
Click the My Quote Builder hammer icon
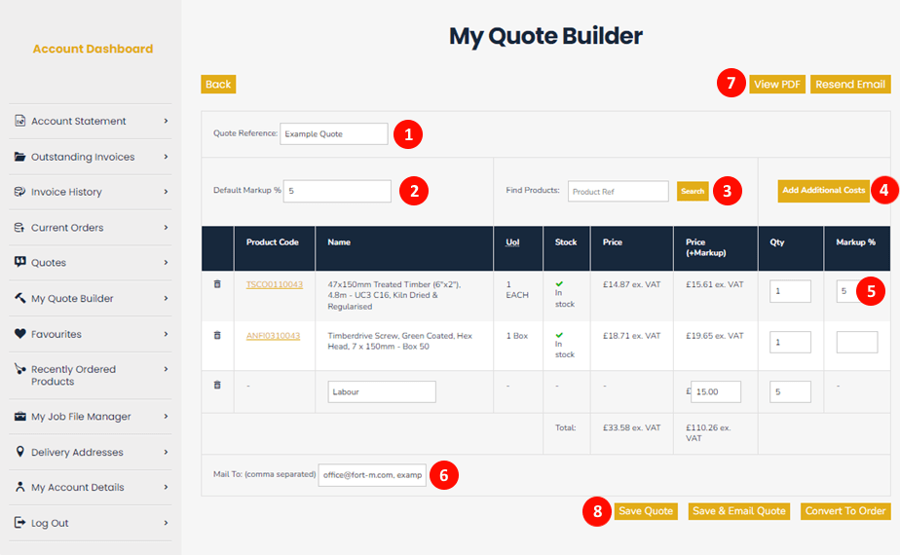coord(20,298)
